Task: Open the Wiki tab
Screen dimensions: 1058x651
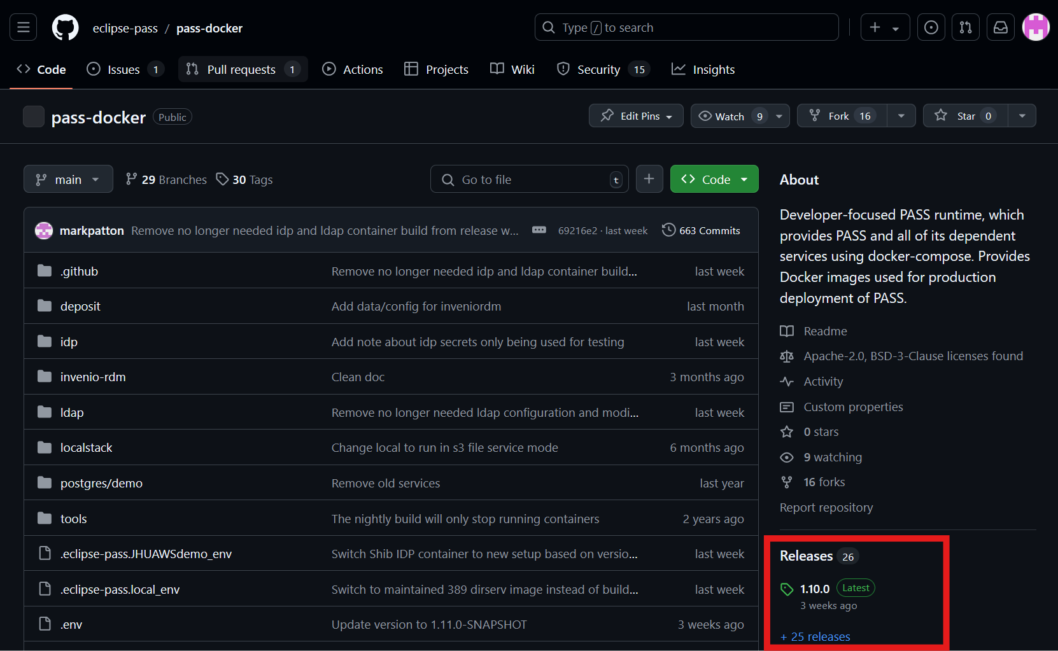Action: coord(512,69)
